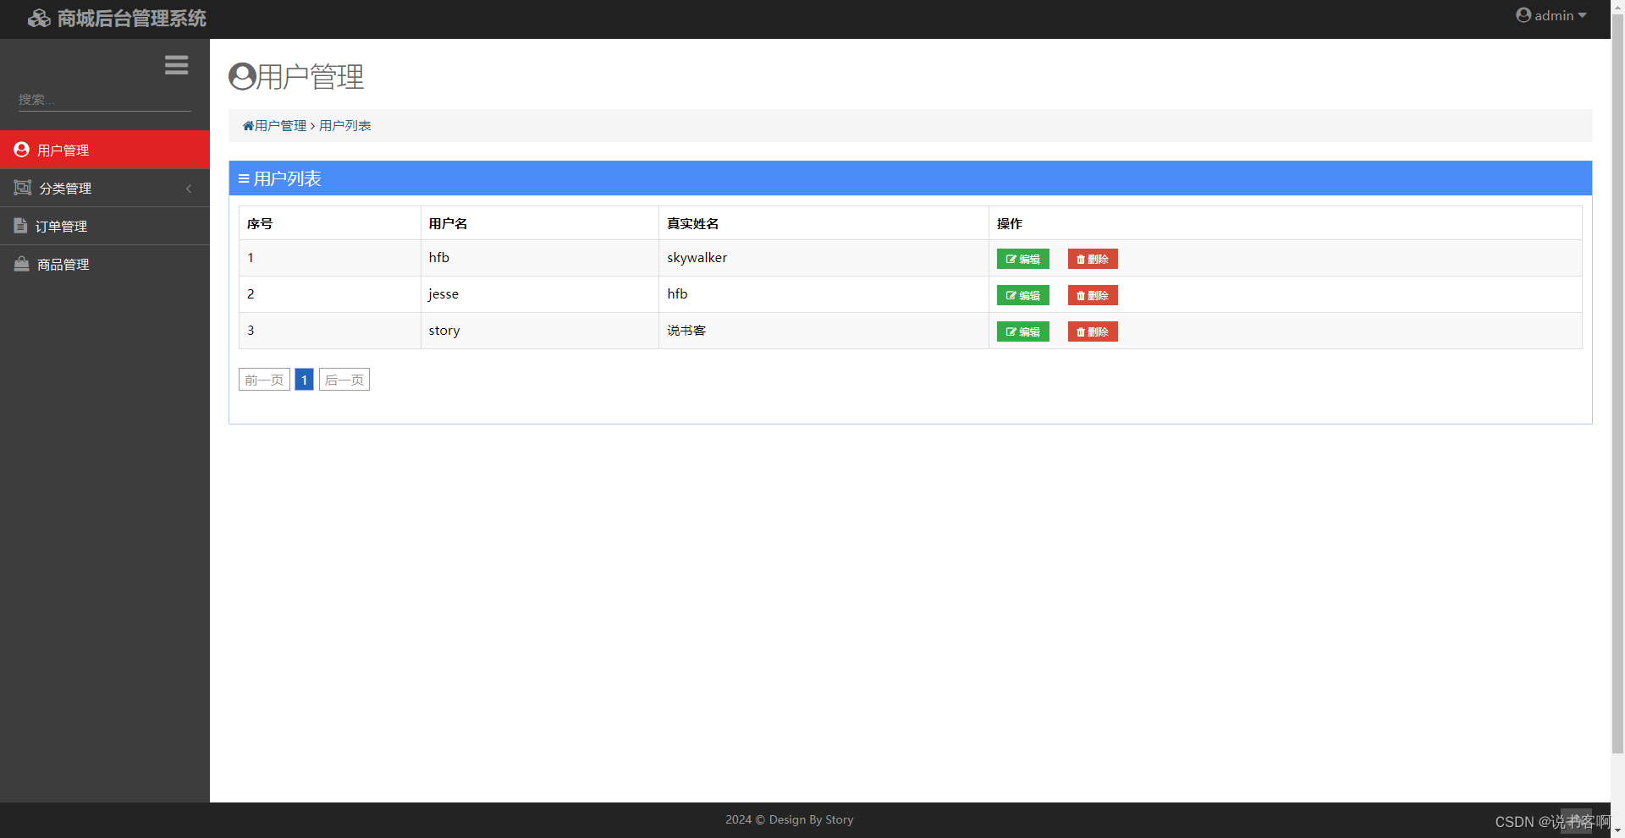
Task: Open 分类管理 in the sidebar
Action: (105, 188)
